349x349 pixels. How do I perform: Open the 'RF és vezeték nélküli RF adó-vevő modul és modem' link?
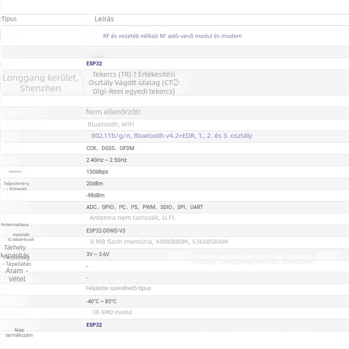172,36
